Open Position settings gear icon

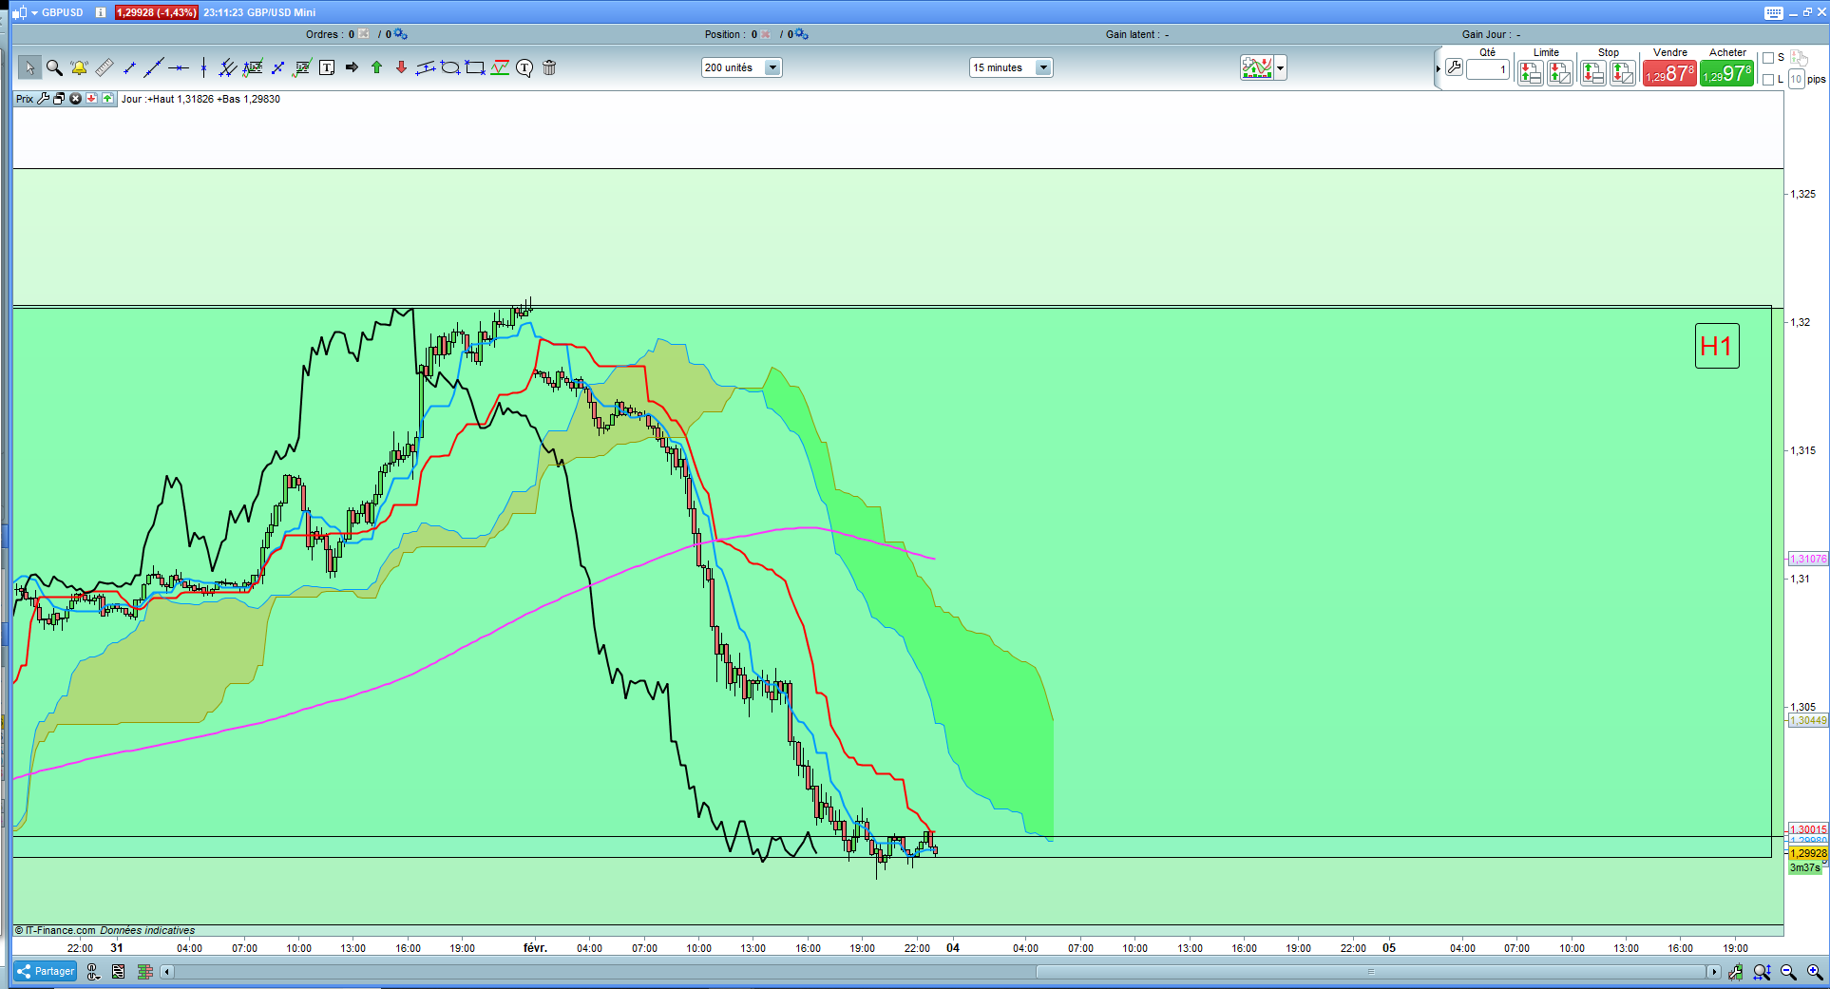(802, 34)
